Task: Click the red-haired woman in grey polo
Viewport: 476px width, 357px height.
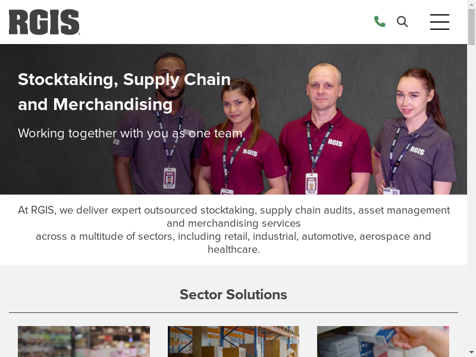Action: click(x=415, y=133)
